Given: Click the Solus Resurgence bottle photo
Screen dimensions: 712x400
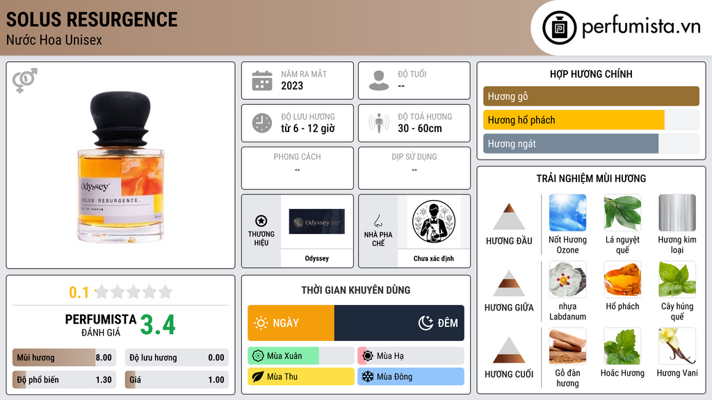Looking at the screenshot, I should tap(120, 167).
